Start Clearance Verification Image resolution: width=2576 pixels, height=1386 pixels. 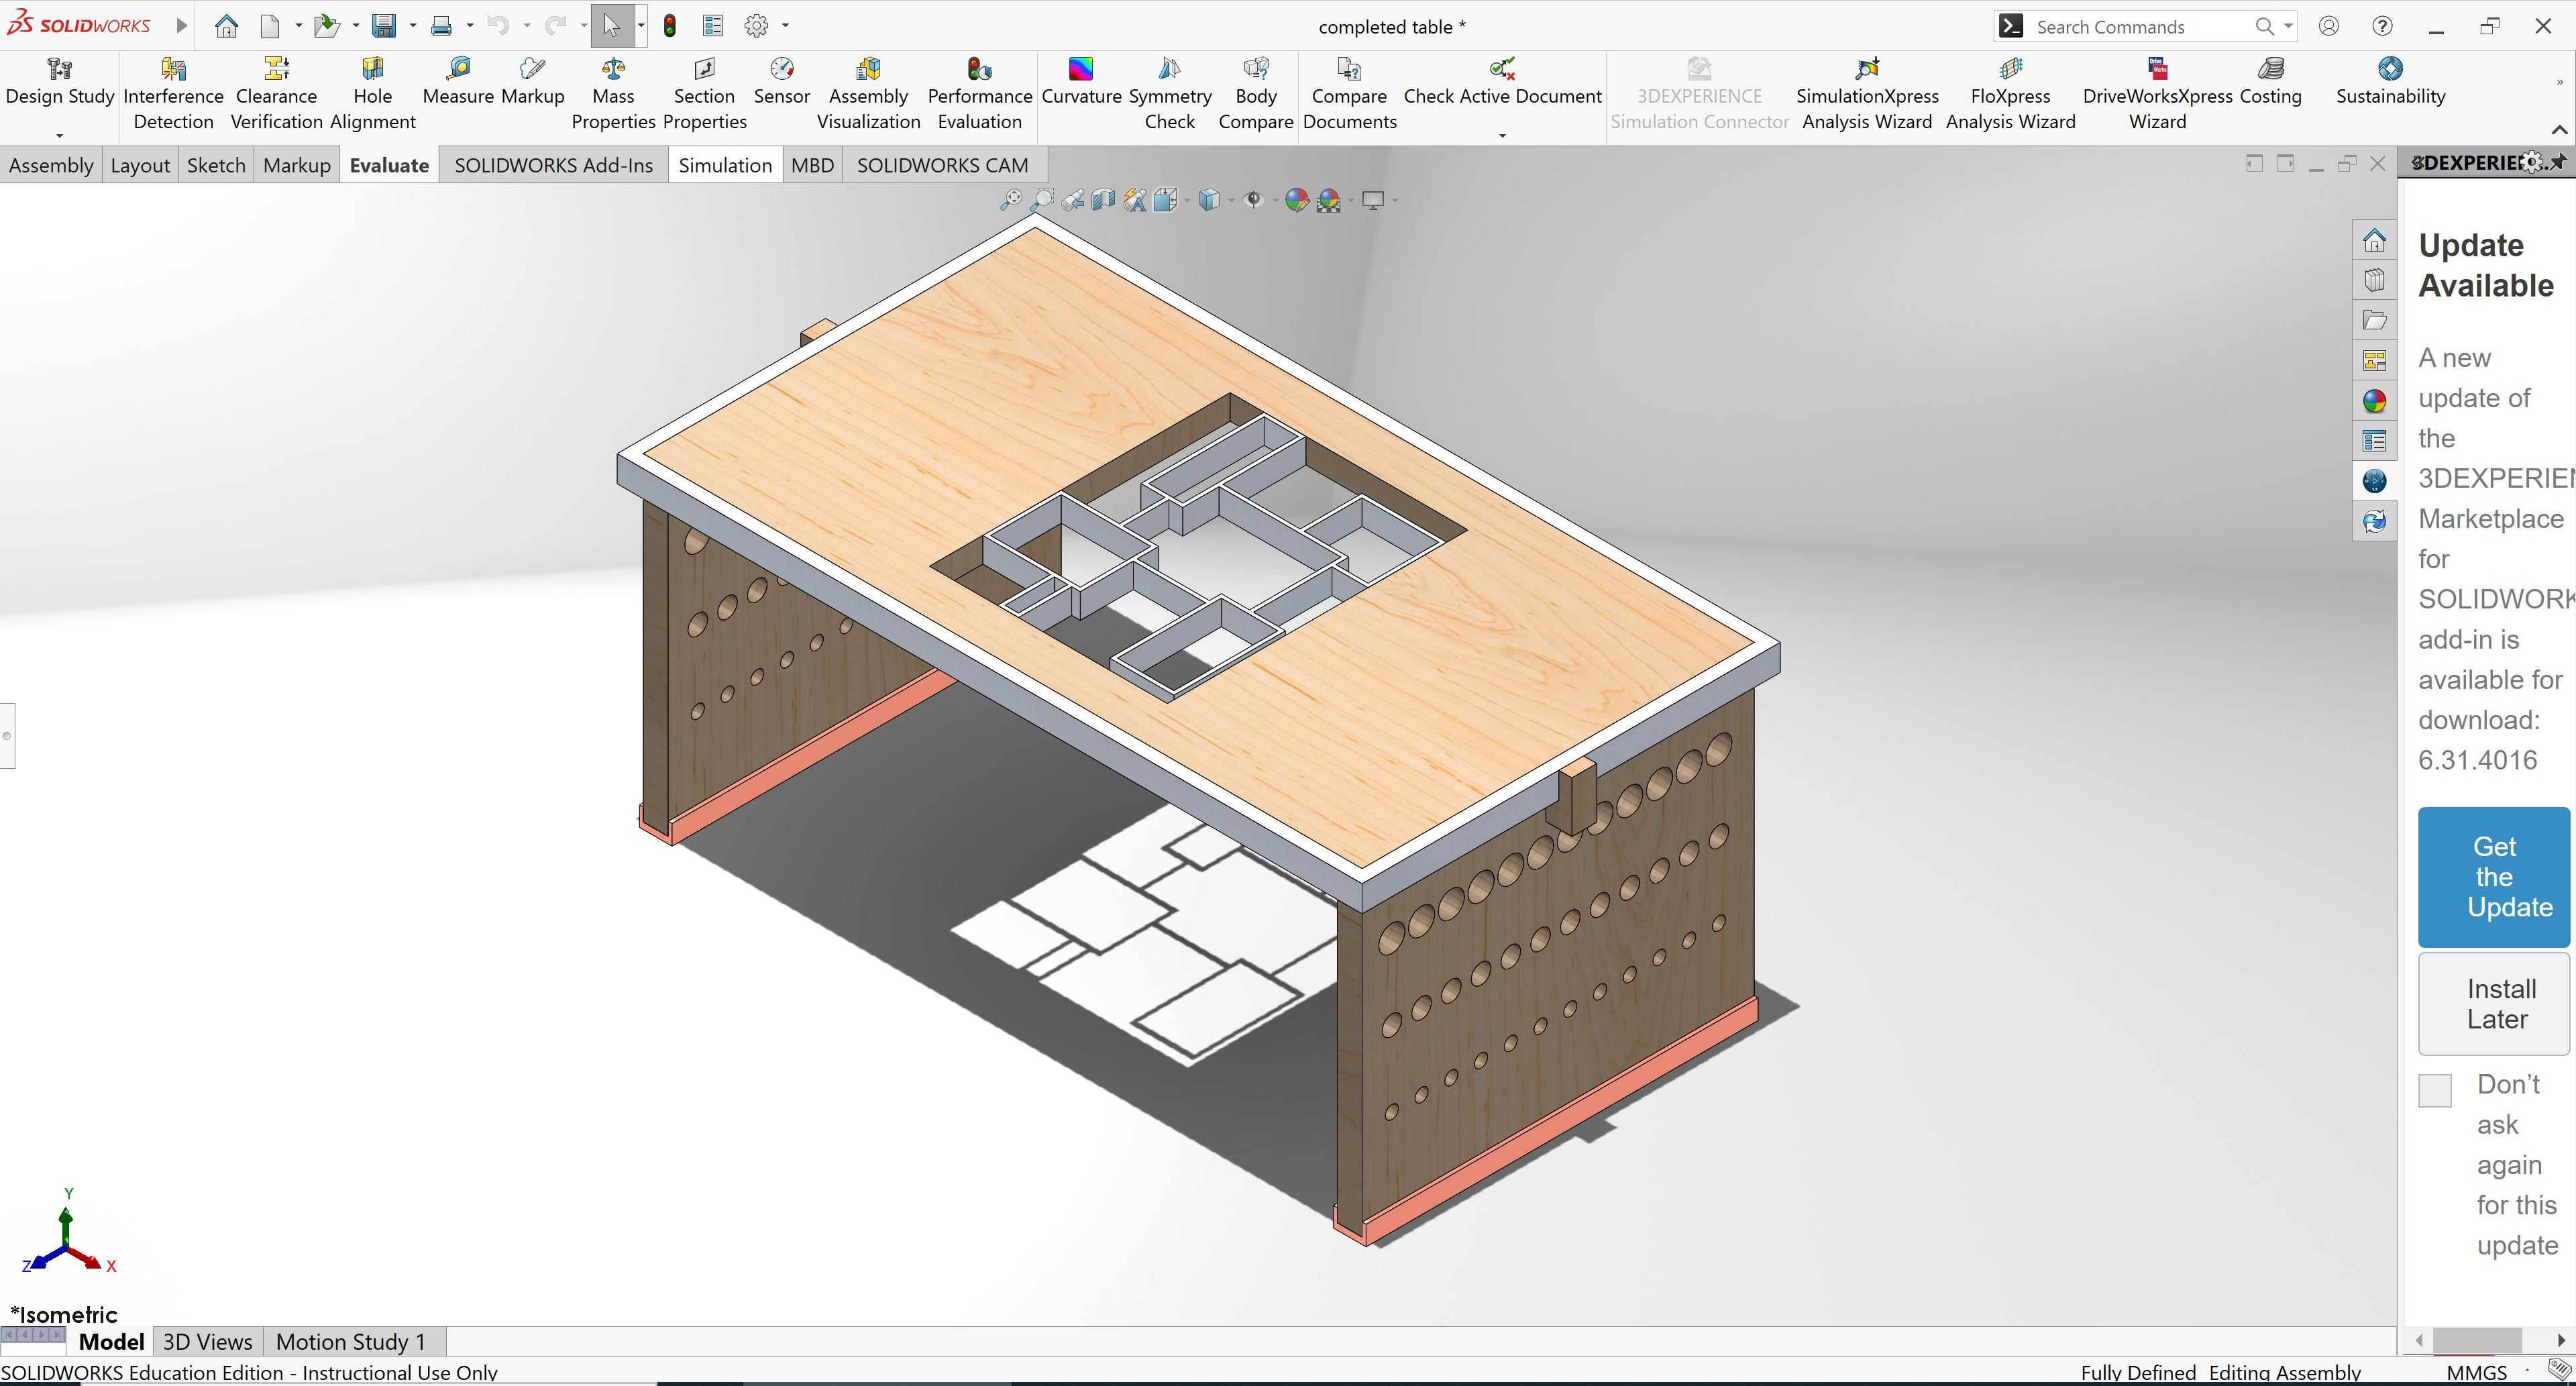[276, 94]
